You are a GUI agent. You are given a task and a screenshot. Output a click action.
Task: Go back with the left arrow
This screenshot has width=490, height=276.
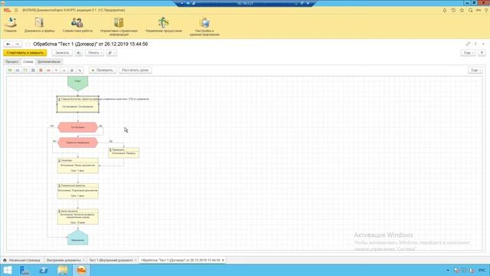point(8,44)
